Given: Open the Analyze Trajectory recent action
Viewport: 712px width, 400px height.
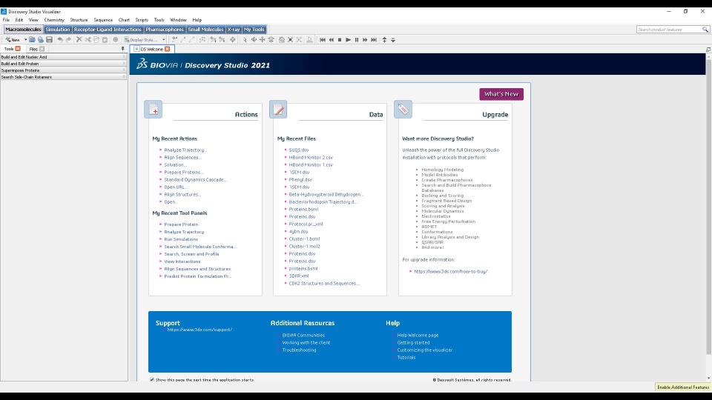Looking at the screenshot, I should pyautogui.click(x=185, y=150).
